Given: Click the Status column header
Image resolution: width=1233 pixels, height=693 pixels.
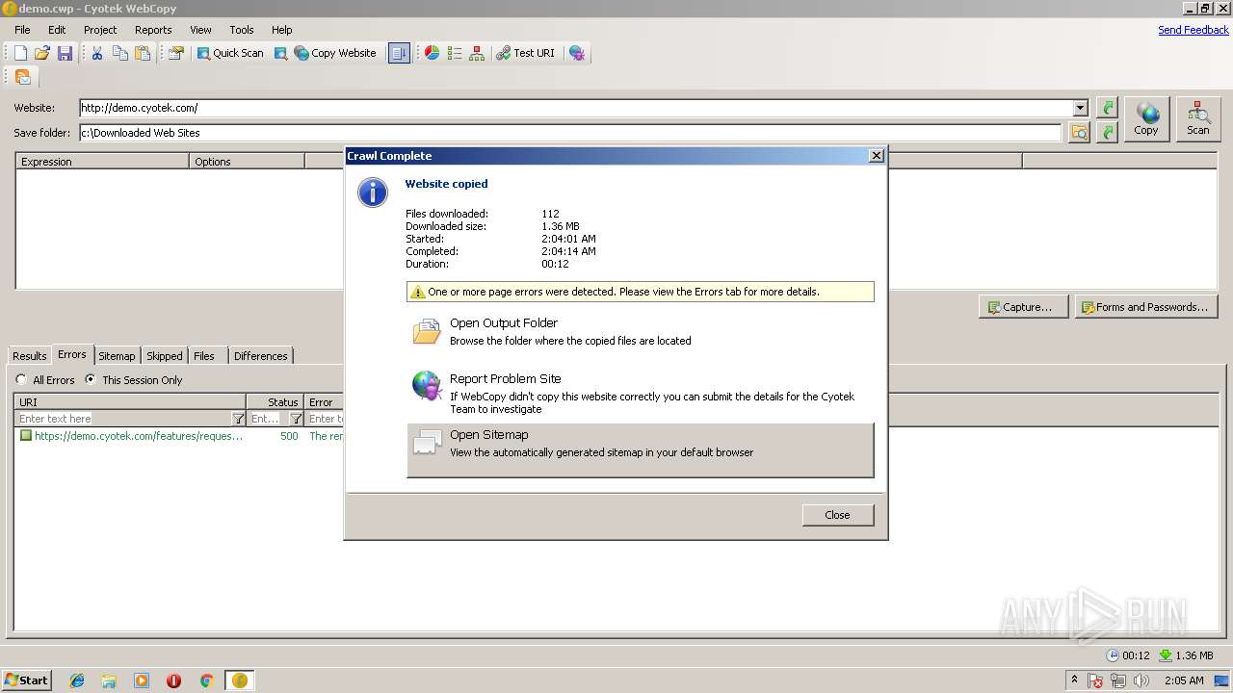Looking at the screenshot, I should 275,401.
